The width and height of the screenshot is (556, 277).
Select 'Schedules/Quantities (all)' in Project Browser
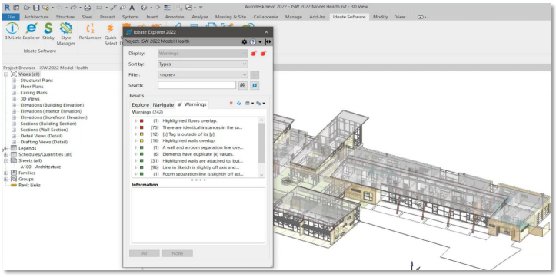45,154
